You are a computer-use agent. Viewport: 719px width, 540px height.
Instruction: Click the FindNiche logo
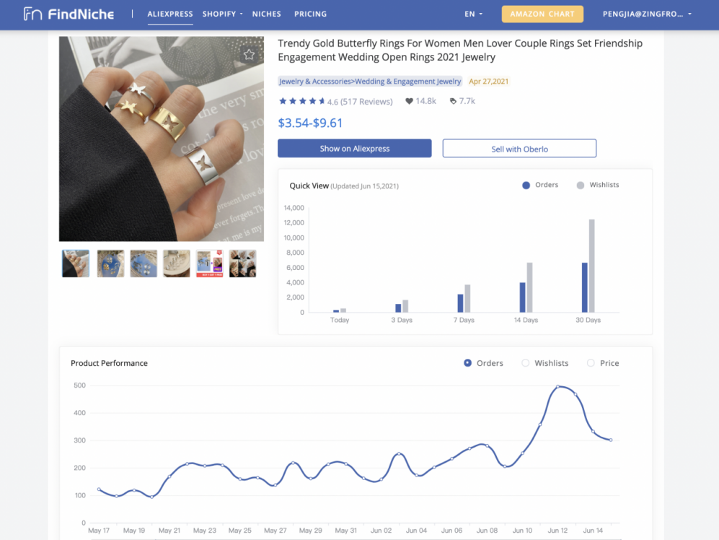(x=69, y=14)
